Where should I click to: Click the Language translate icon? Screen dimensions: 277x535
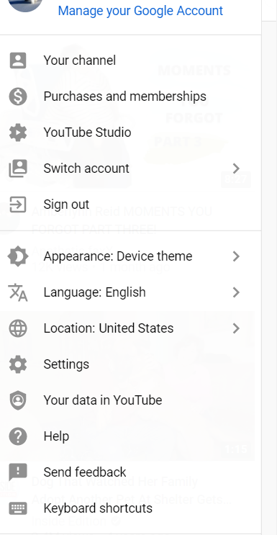(18, 292)
